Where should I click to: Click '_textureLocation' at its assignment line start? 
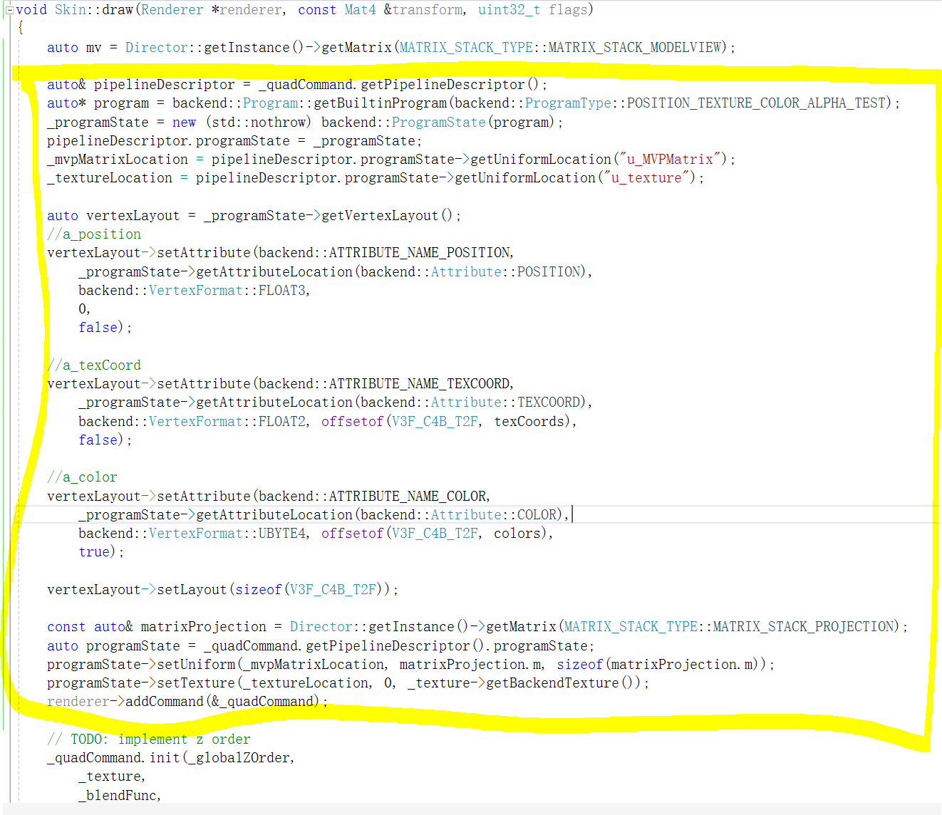click(110, 178)
